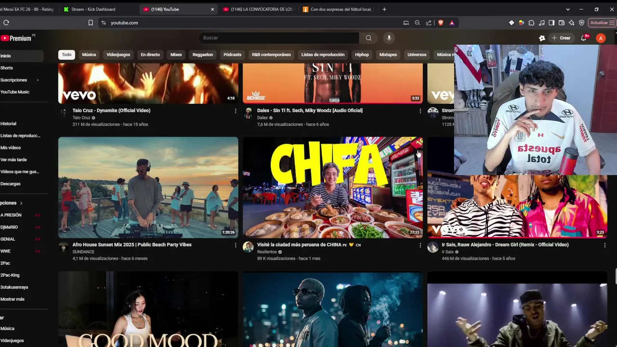Open the account avatar menu
The width and height of the screenshot is (617, 347).
pos(601,38)
